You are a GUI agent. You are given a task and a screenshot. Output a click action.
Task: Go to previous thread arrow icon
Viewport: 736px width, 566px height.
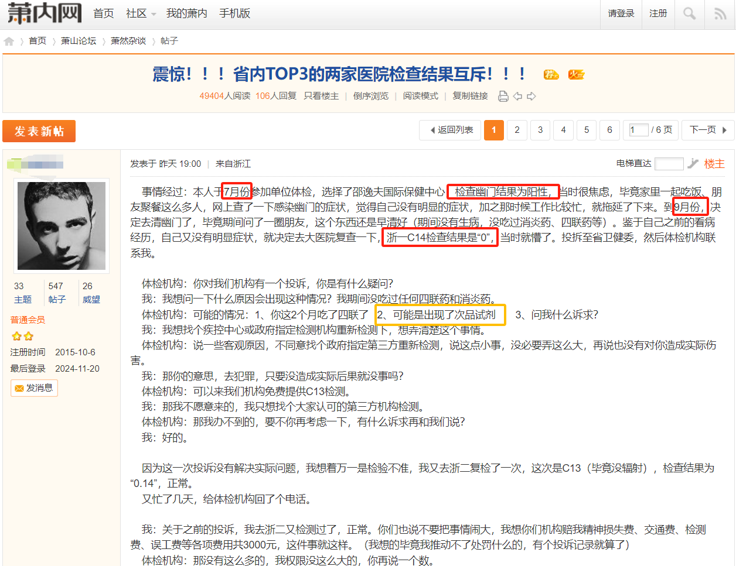(x=517, y=96)
